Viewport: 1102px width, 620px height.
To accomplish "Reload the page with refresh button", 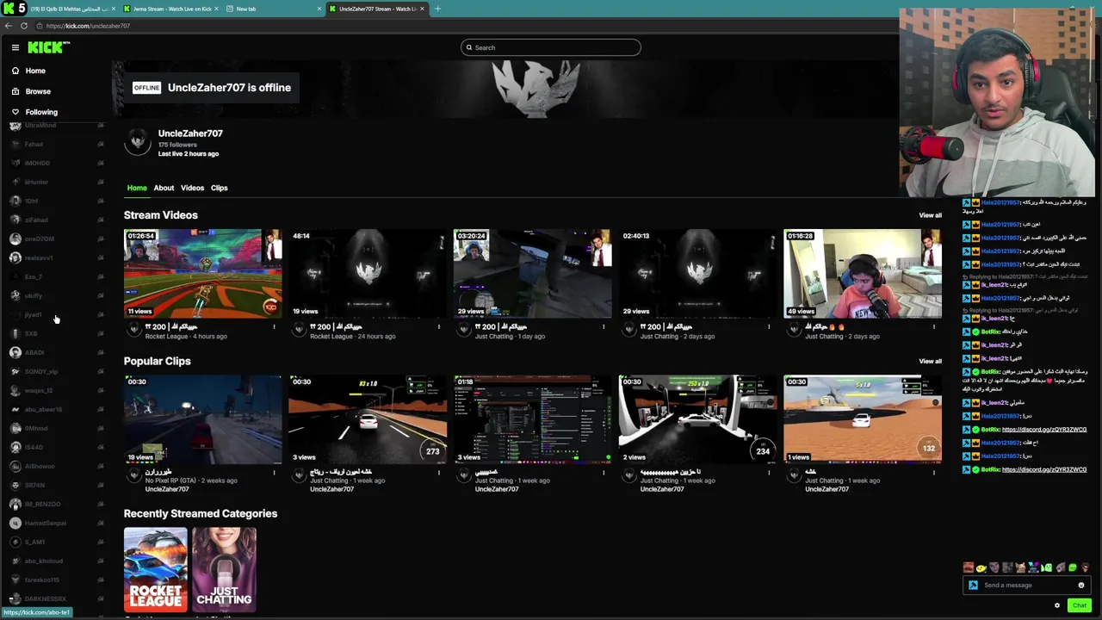I will 24,26.
